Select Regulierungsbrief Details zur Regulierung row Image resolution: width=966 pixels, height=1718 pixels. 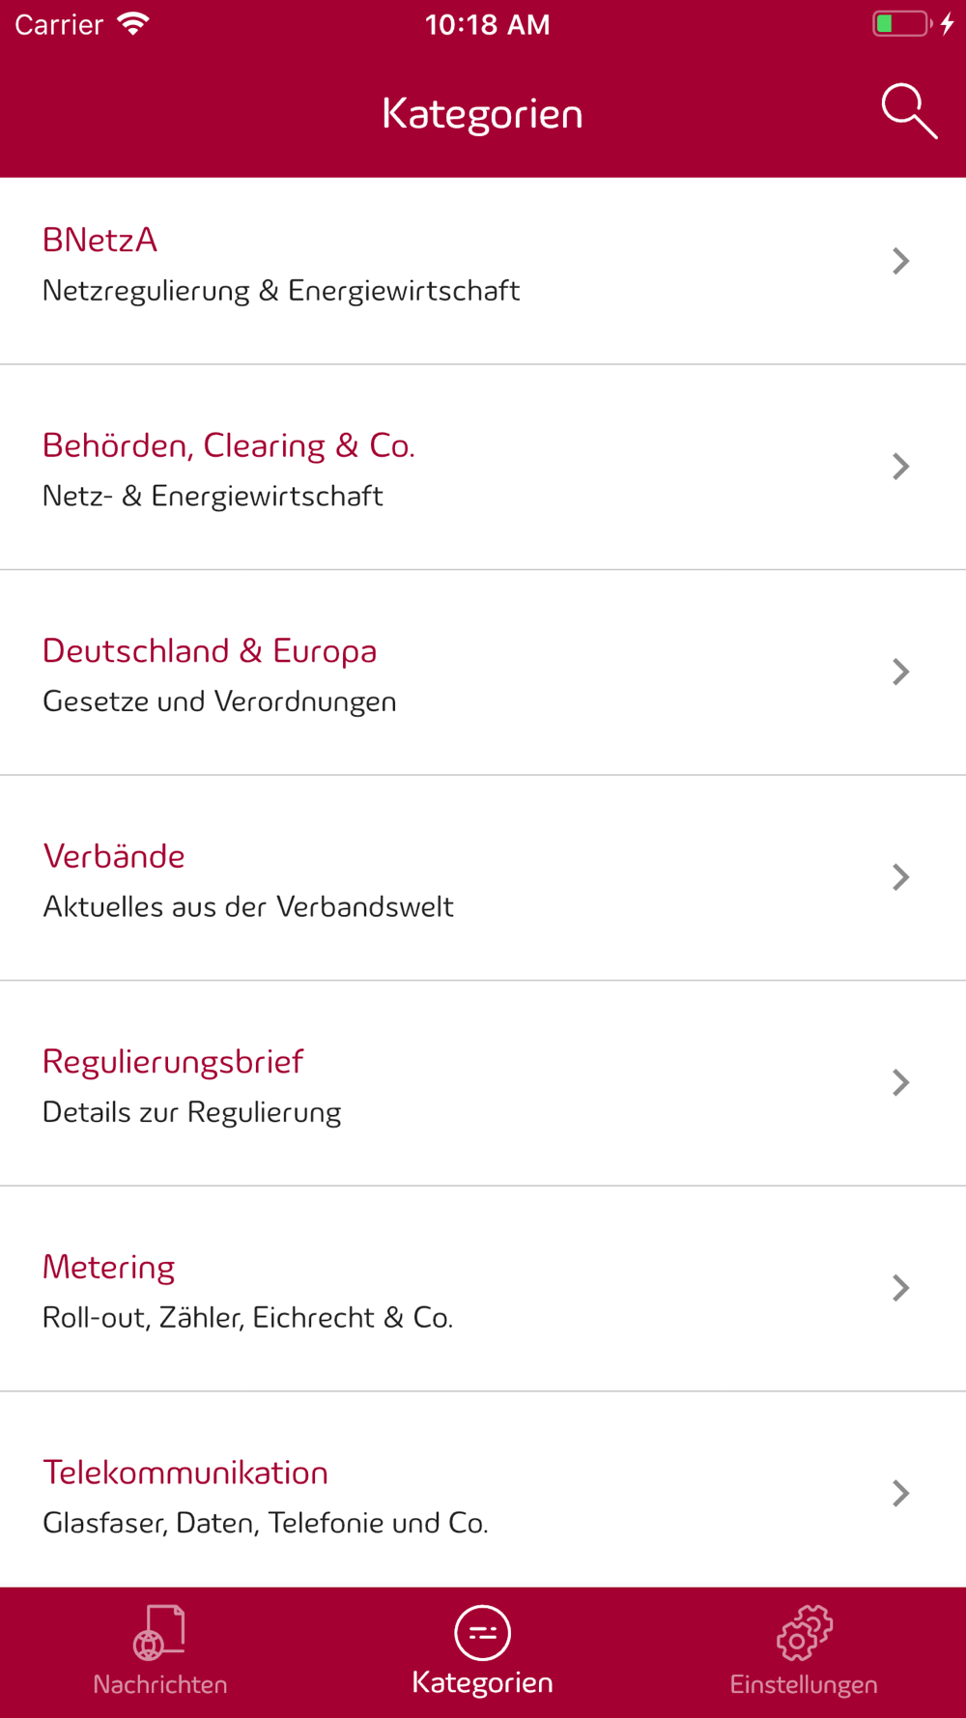(483, 1083)
